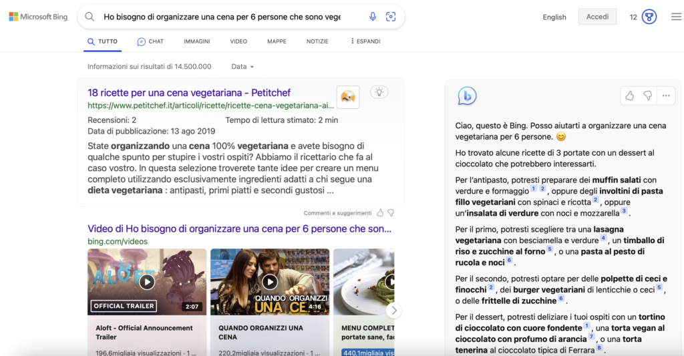Viewport: 684px width, 356px height.
Task: Click the Bing chat logo in sidebar
Action: click(467, 96)
